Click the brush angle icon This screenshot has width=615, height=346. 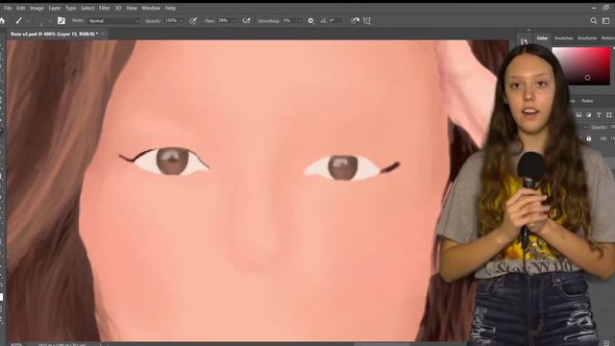click(x=323, y=21)
